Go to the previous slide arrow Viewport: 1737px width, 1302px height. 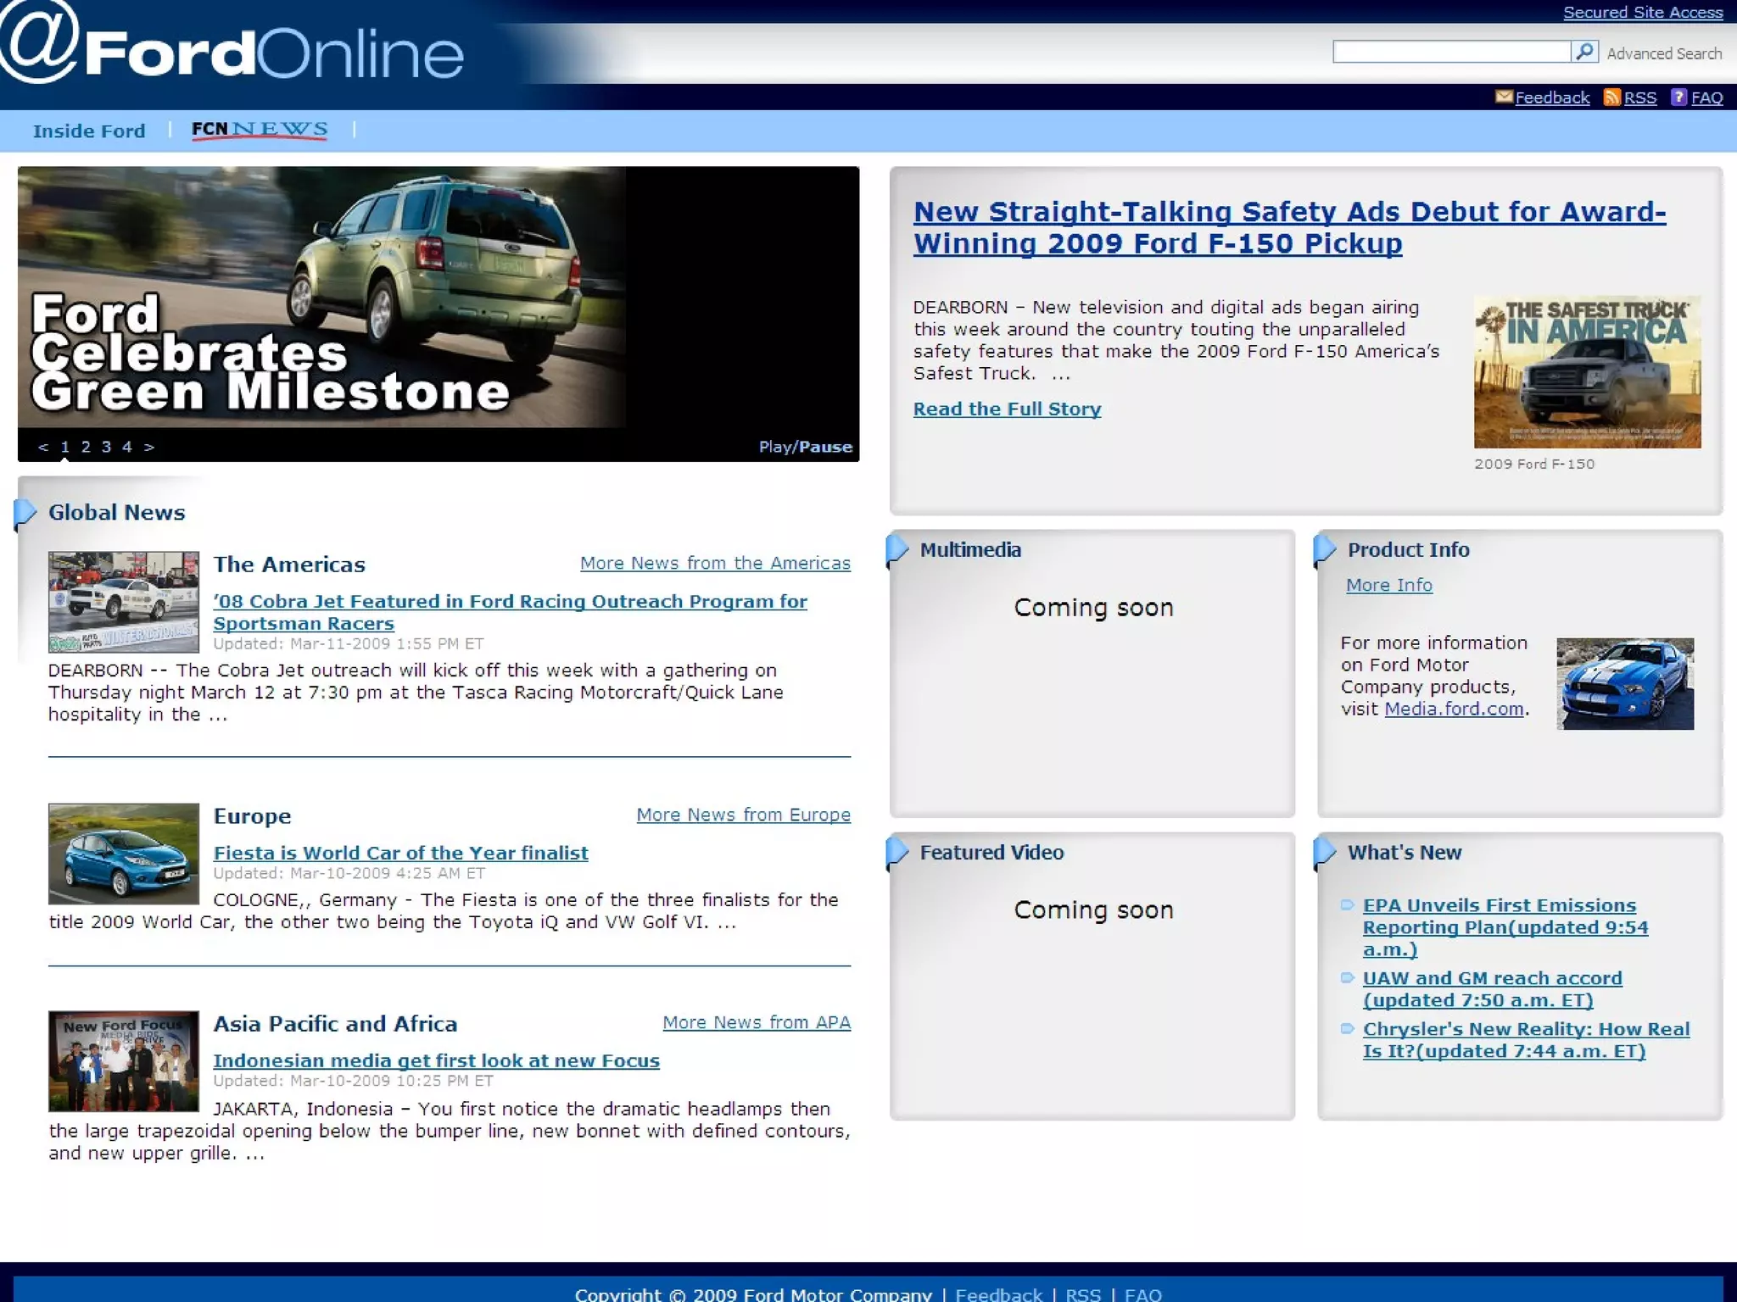point(43,447)
